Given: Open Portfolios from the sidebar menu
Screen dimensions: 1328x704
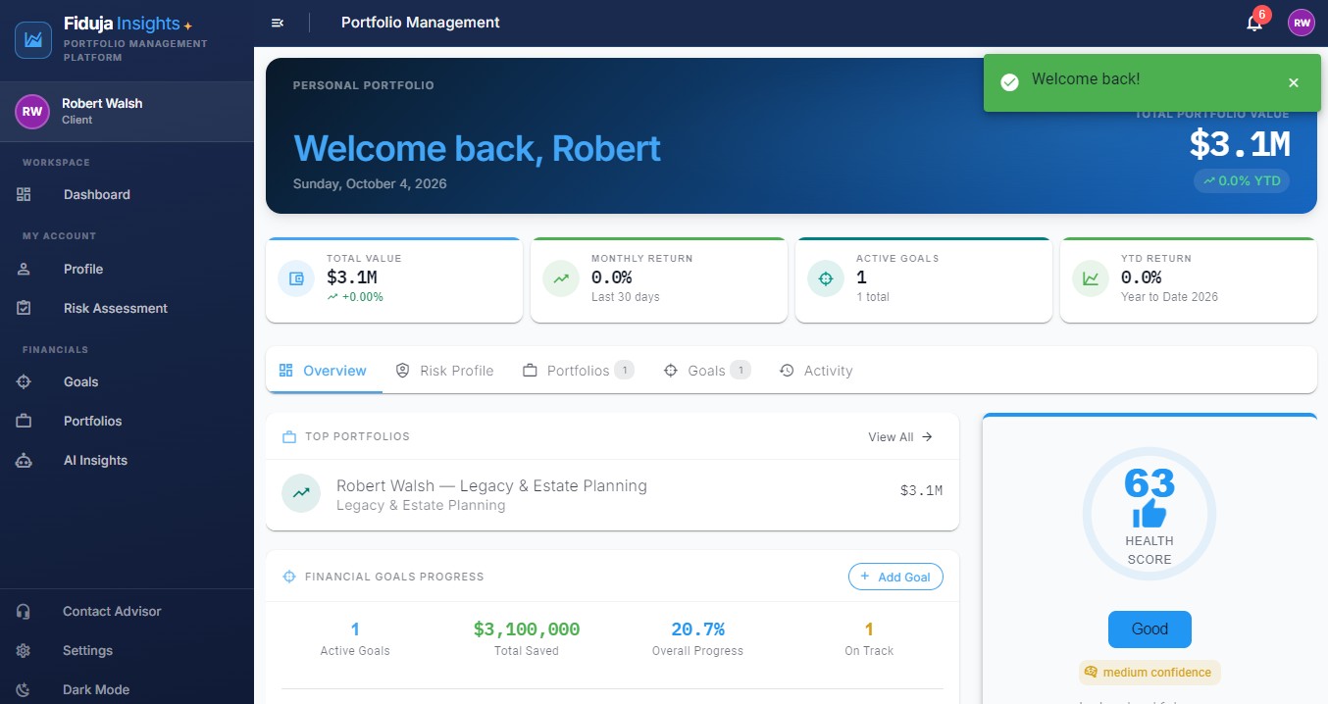Looking at the screenshot, I should coord(127,421).
